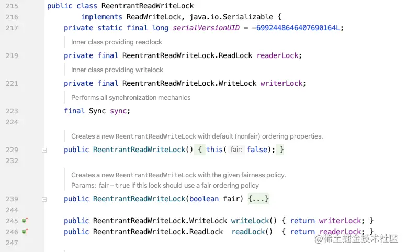Click the readerLock field on line 219
407x252 pixels.
[277, 55]
